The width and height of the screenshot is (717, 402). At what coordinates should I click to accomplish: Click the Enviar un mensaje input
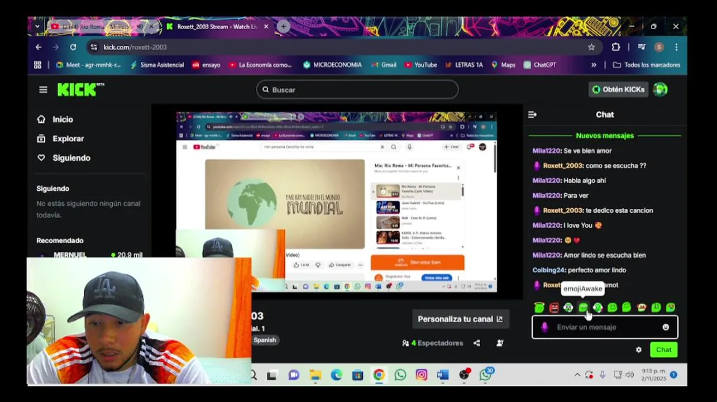click(605, 327)
